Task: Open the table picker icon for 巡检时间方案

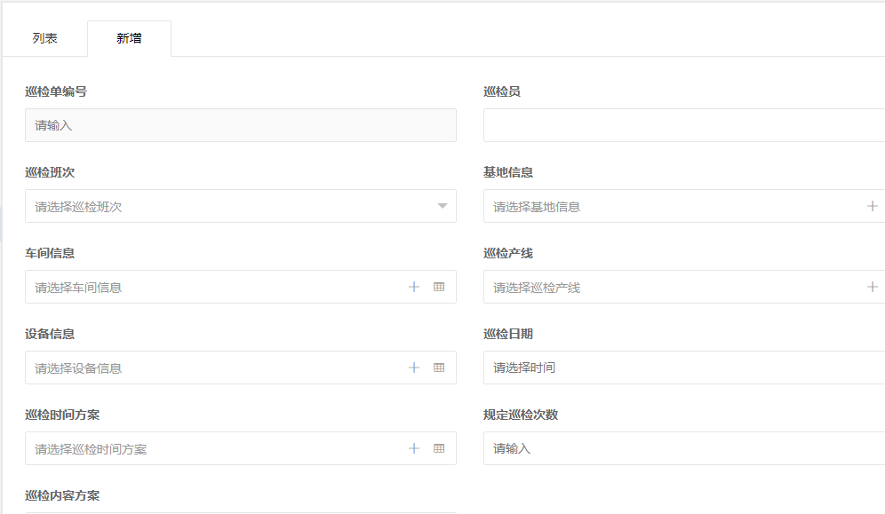Action: 439,448
